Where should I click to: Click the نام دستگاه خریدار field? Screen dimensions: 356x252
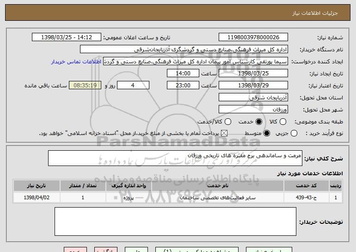coord(184,49)
